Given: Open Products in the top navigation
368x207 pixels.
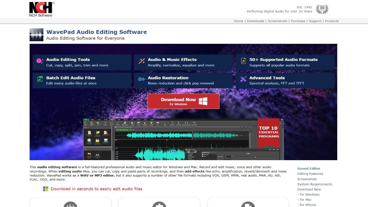Looking at the screenshot, I should point(332,21).
